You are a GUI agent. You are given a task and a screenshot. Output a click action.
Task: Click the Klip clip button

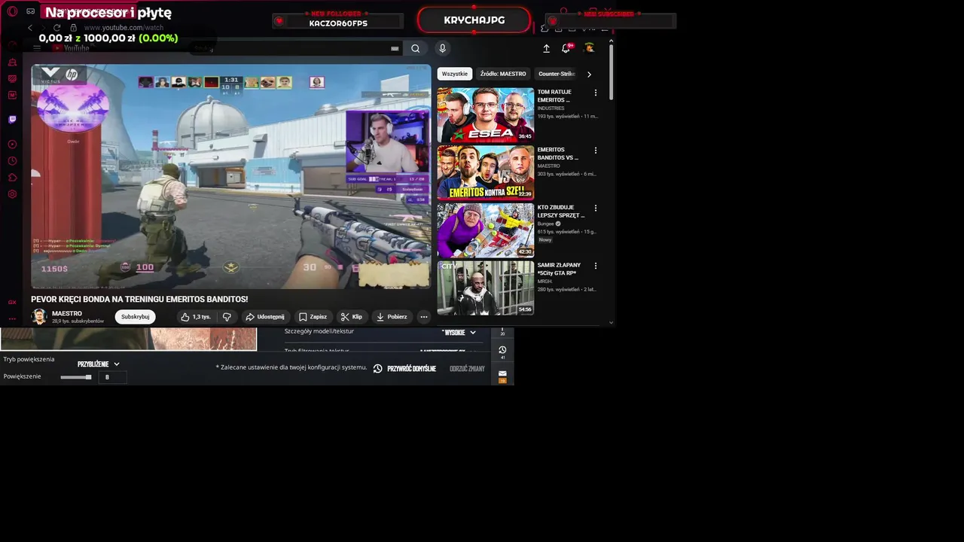tap(352, 317)
